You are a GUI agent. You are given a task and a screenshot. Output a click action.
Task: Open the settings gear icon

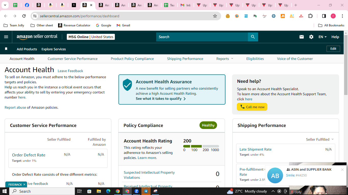pyautogui.click(x=311, y=37)
